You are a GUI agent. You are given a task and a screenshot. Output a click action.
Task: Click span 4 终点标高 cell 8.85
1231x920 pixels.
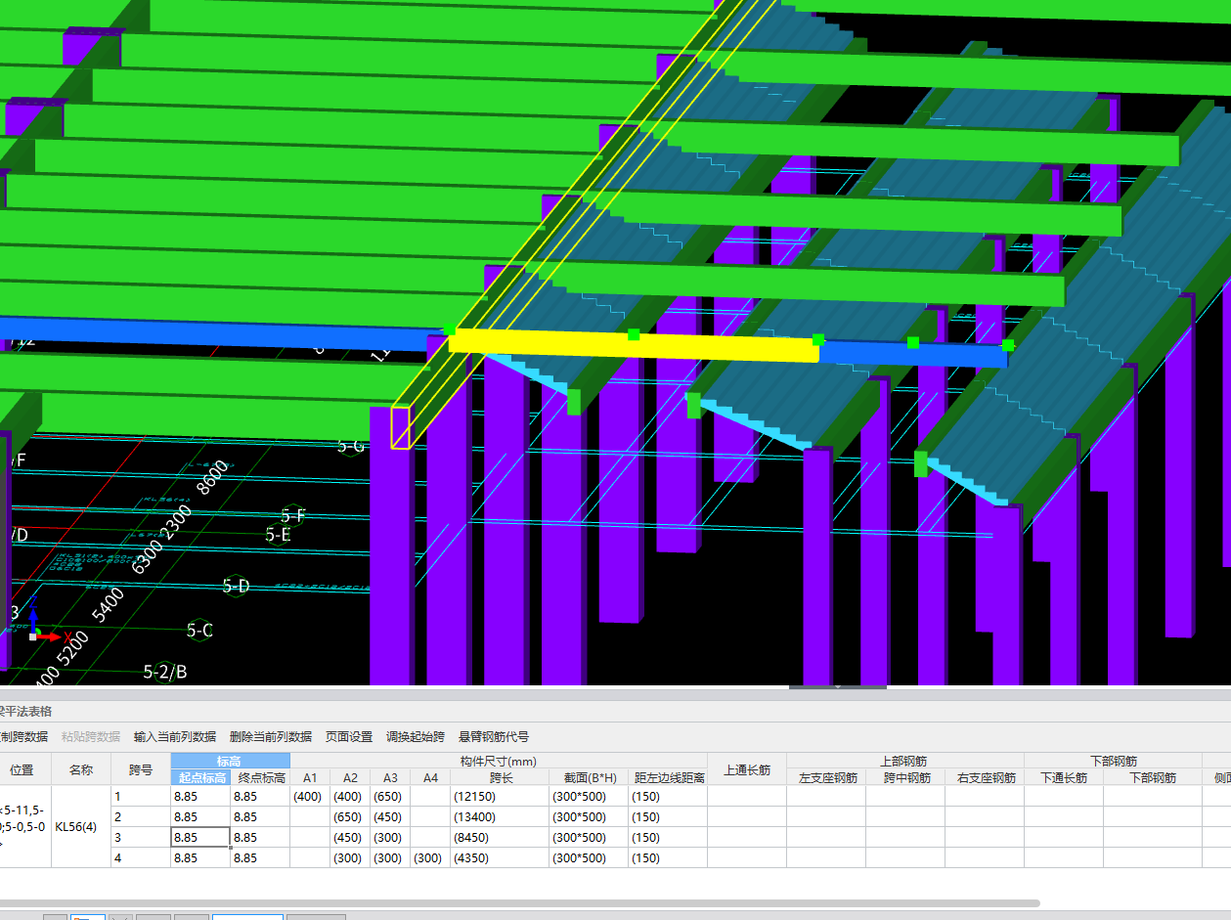260,857
